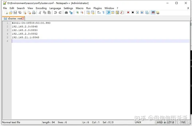The image size is (192, 126).
Task: Undo the last action via toolbar
Action: point(55,13)
